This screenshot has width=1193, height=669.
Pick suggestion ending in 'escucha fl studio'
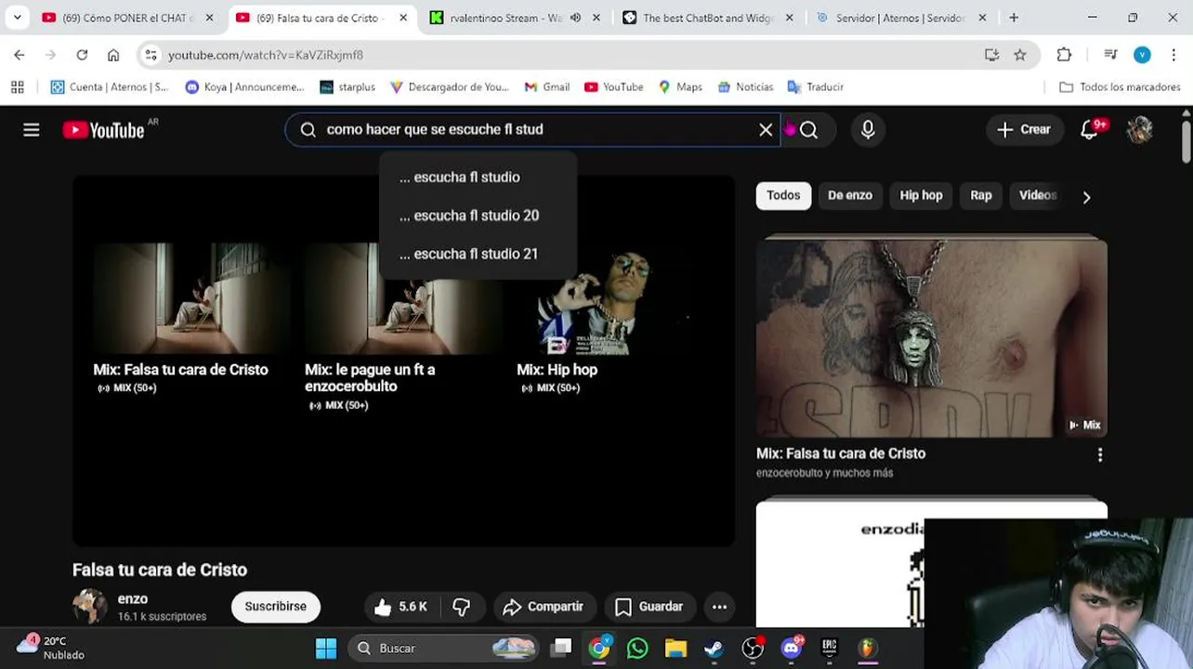click(478, 177)
